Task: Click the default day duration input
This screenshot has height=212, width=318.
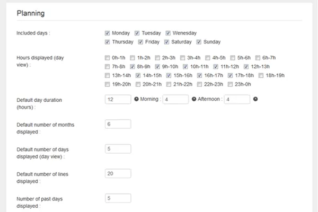Action: click(x=118, y=99)
